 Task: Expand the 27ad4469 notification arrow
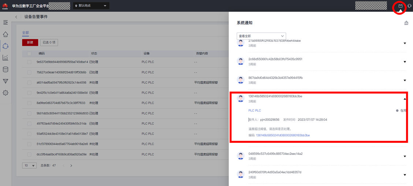coord(405,43)
